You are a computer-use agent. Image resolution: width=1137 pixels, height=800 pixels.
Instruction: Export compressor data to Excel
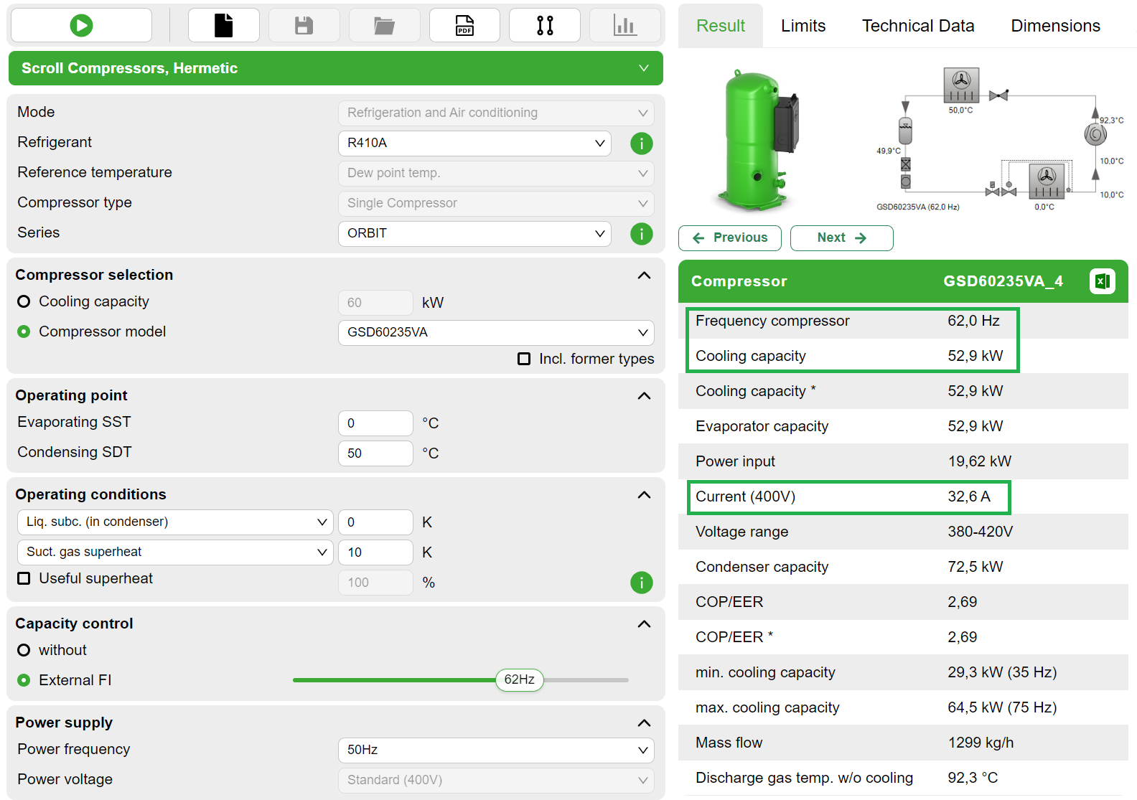pyautogui.click(x=1102, y=281)
